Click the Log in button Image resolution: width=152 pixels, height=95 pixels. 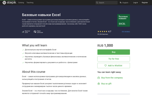click(x=136, y=3)
